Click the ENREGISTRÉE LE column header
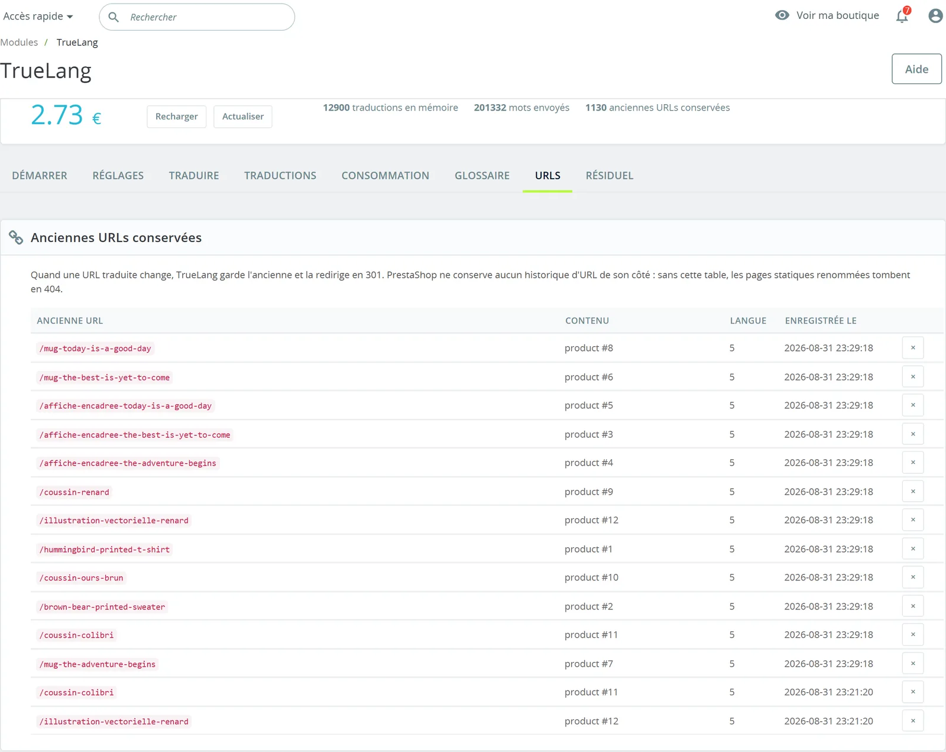 pyautogui.click(x=821, y=321)
